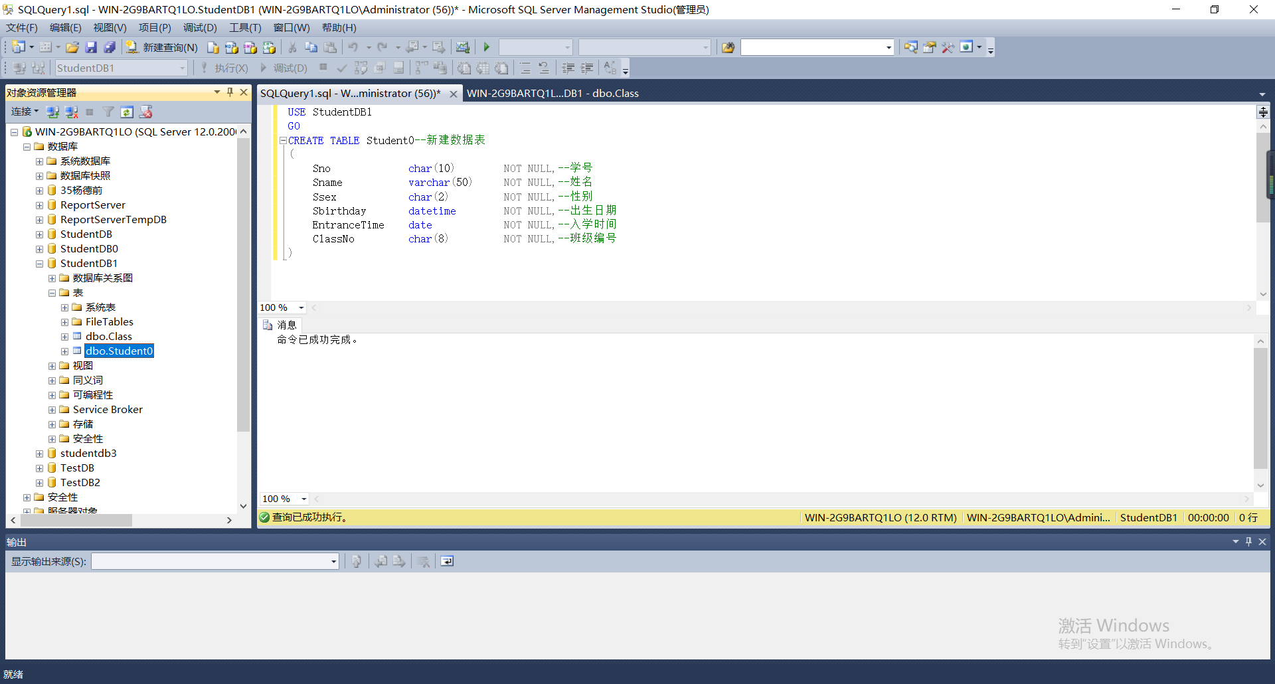Click the Find search input box in toolbar
The width and height of the screenshot is (1275, 684).
click(x=817, y=47)
